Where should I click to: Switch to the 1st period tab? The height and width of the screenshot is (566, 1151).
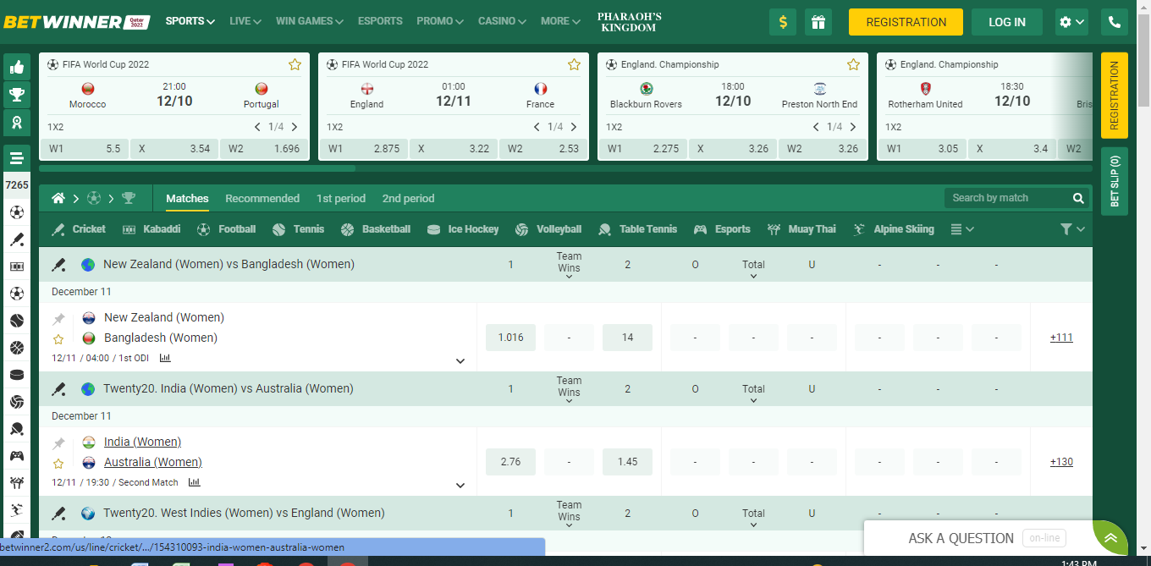(x=341, y=198)
